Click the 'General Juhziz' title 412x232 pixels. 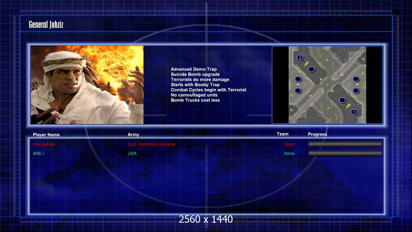[x=46, y=25]
